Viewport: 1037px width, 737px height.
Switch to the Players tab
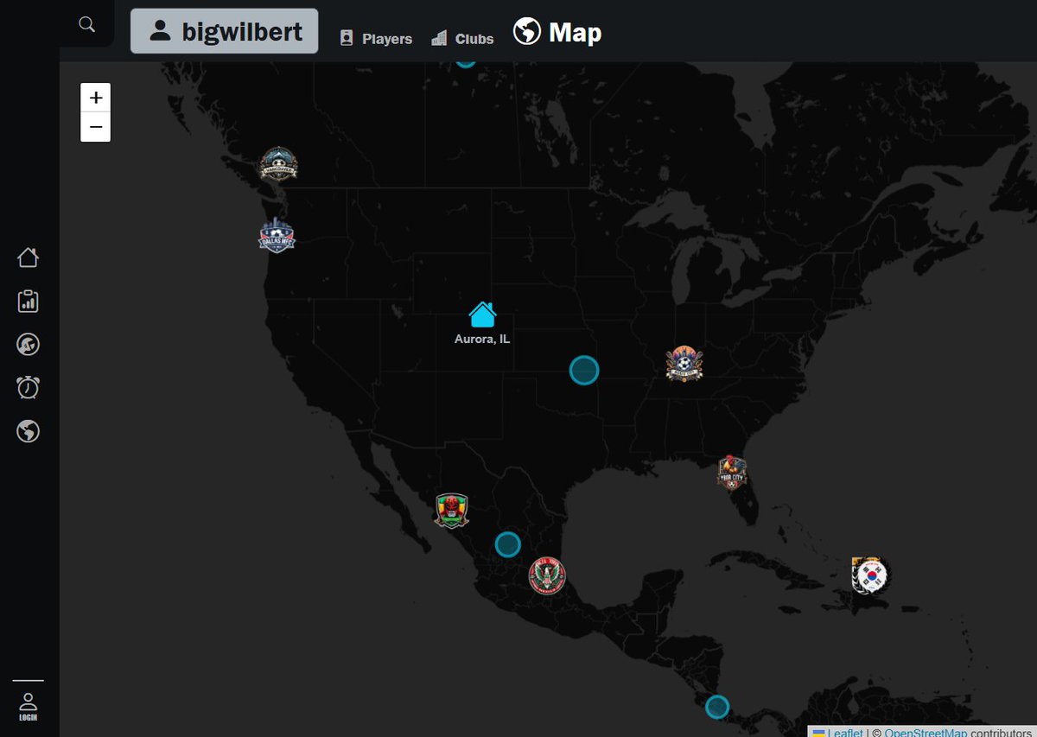click(x=376, y=39)
